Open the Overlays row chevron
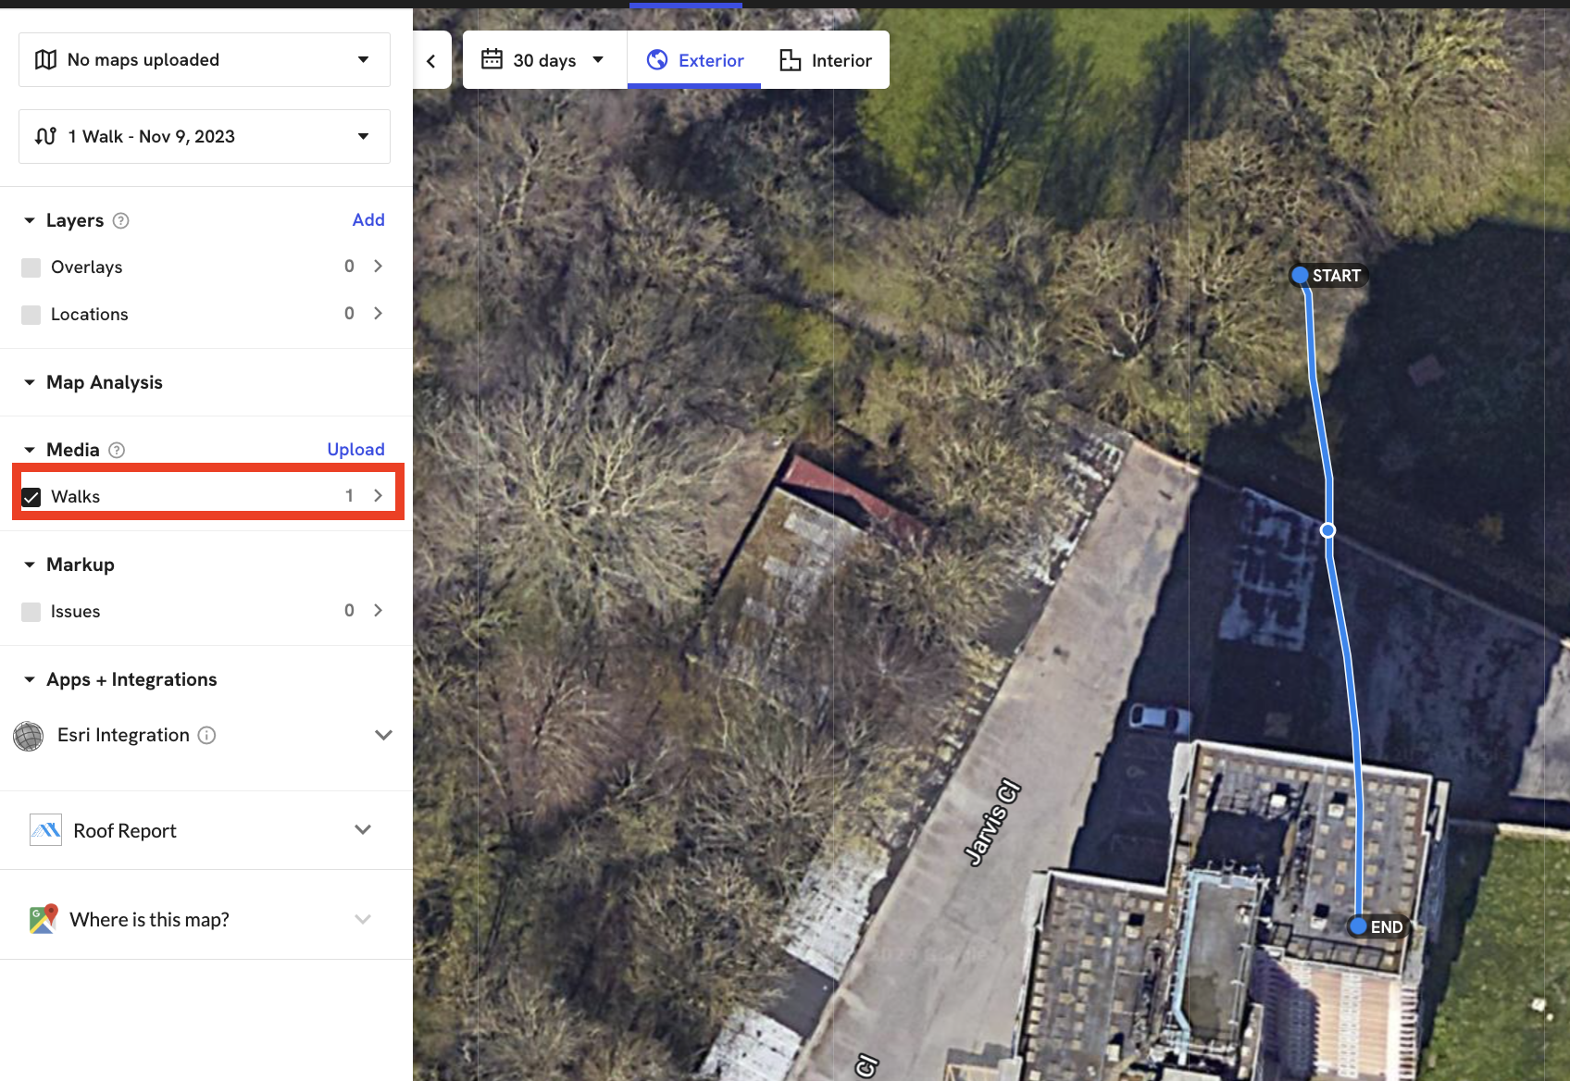The width and height of the screenshot is (1570, 1081). 378,267
